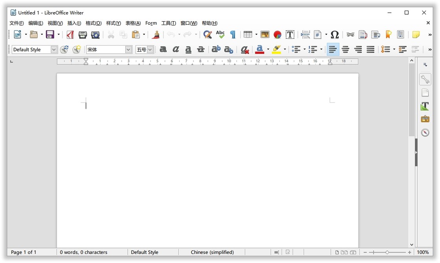
Task: Open the Form menu
Action: tap(151, 23)
